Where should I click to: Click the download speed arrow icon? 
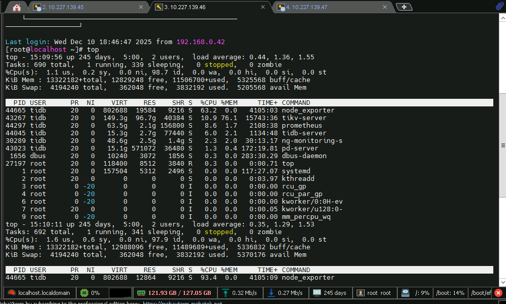point(271,293)
